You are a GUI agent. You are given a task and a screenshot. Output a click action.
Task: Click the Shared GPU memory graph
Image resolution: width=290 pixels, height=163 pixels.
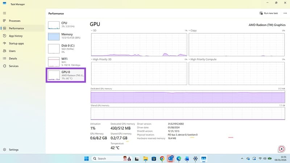click(x=188, y=113)
